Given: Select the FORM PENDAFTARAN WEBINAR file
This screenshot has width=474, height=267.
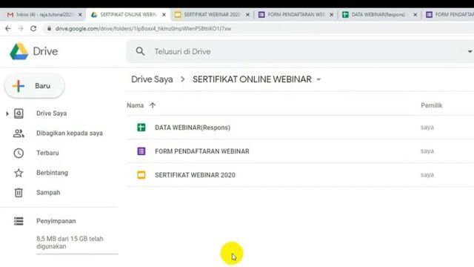Looking at the screenshot, I should [x=300, y=151].
